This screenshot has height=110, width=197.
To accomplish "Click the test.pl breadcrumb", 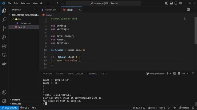I will tap(47, 15).
